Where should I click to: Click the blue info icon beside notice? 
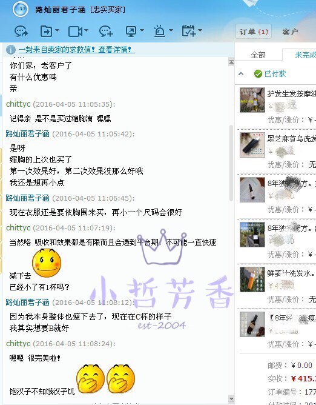(x=11, y=50)
